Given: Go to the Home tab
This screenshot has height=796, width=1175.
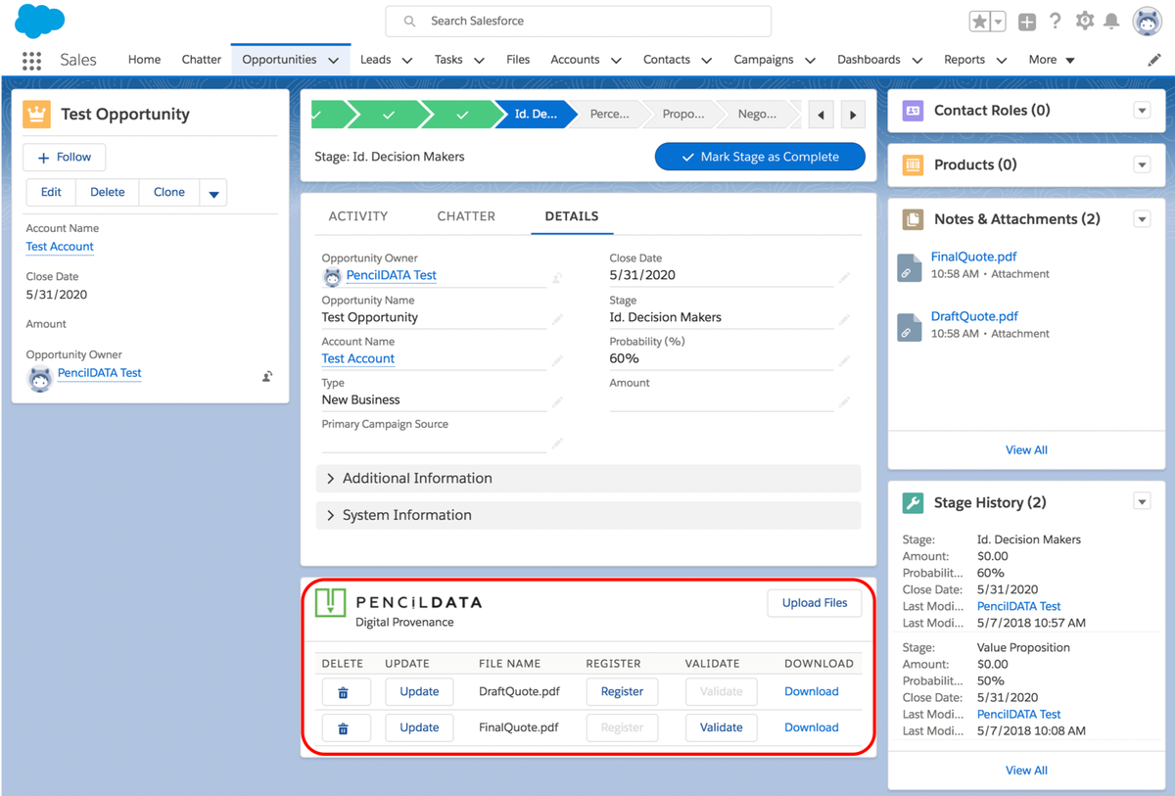Looking at the screenshot, I should click(144, 60).
